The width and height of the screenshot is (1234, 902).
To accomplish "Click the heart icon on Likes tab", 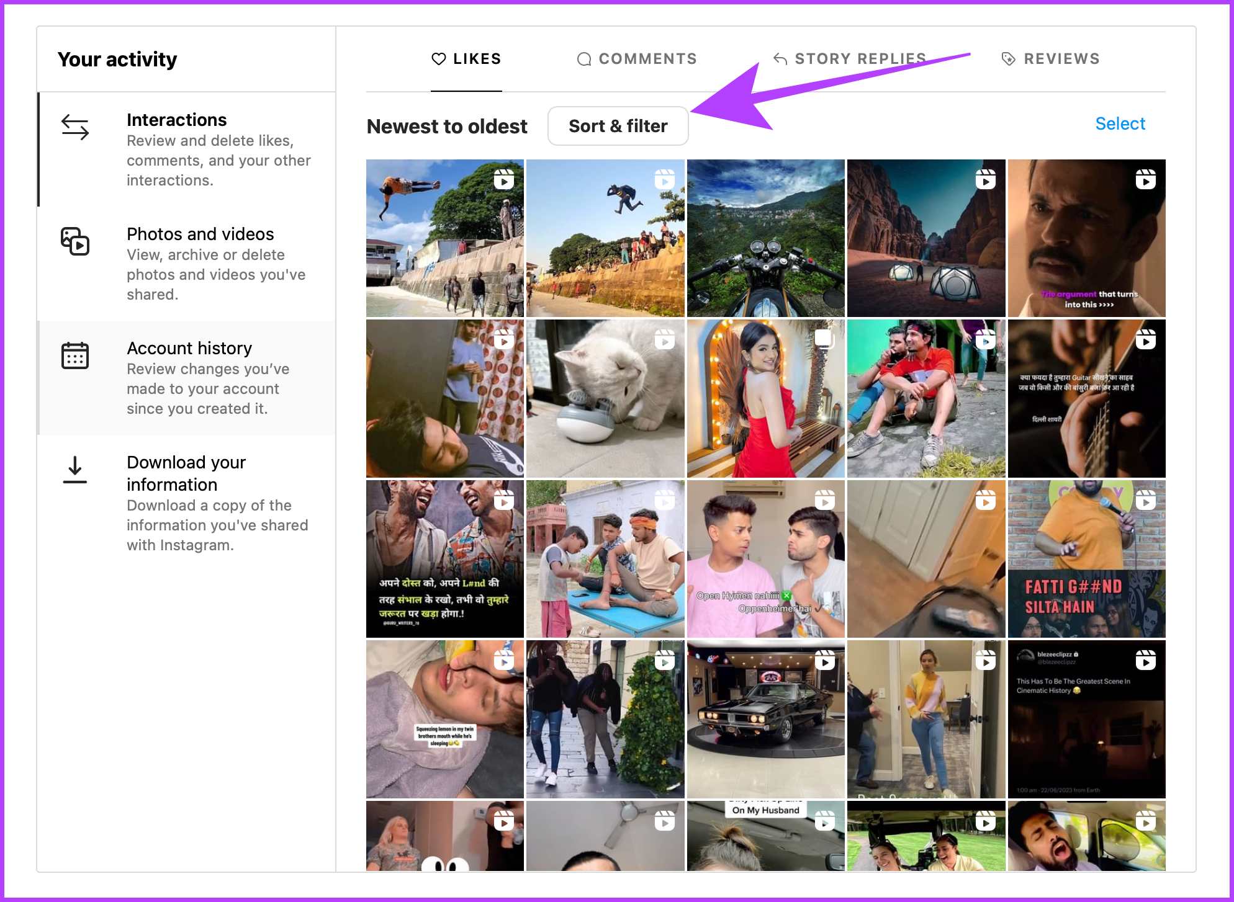I will [x=439, y=59].
